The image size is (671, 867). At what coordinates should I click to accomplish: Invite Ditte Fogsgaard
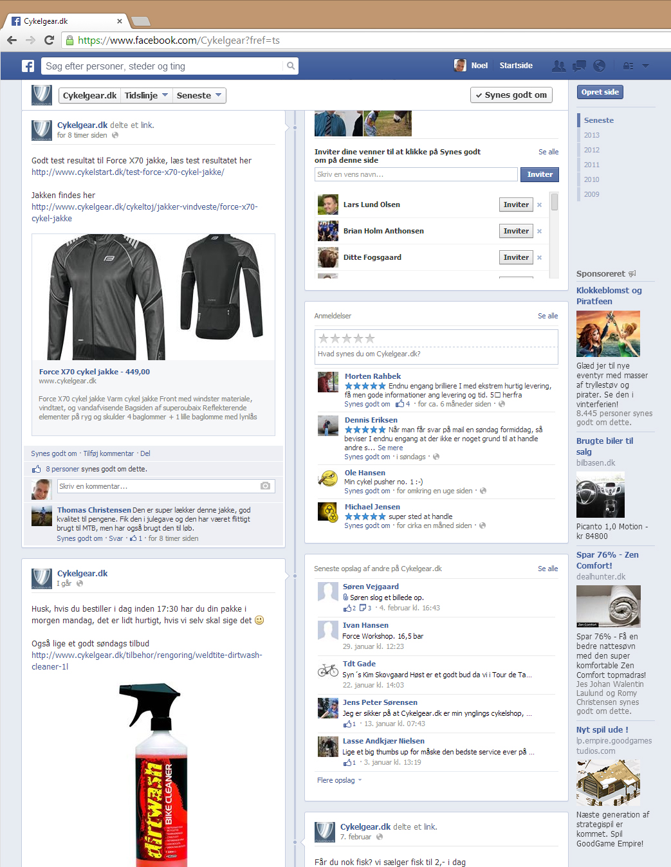pyautogui.click(x=516, y=257)
